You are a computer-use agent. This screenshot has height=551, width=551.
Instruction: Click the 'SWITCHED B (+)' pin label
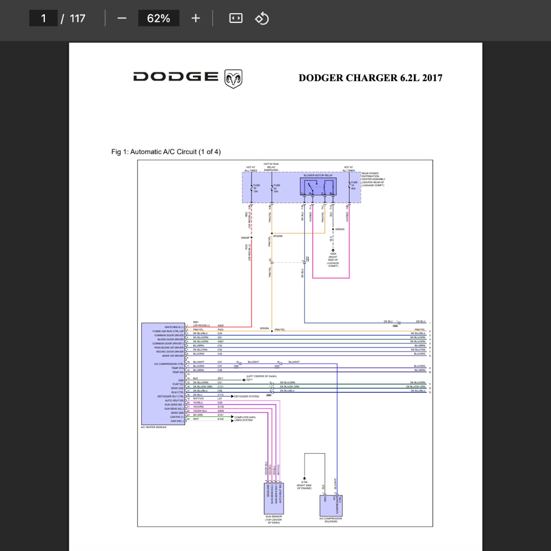[x=174, y=327]
